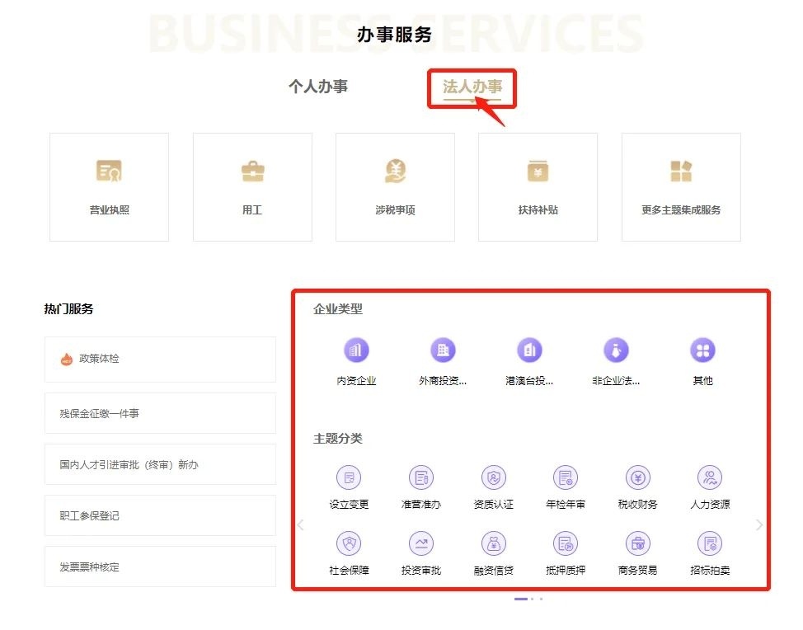Open the 扶持补贴 subsidy icon
Viewport: 803px width, 630px height.
538,172
